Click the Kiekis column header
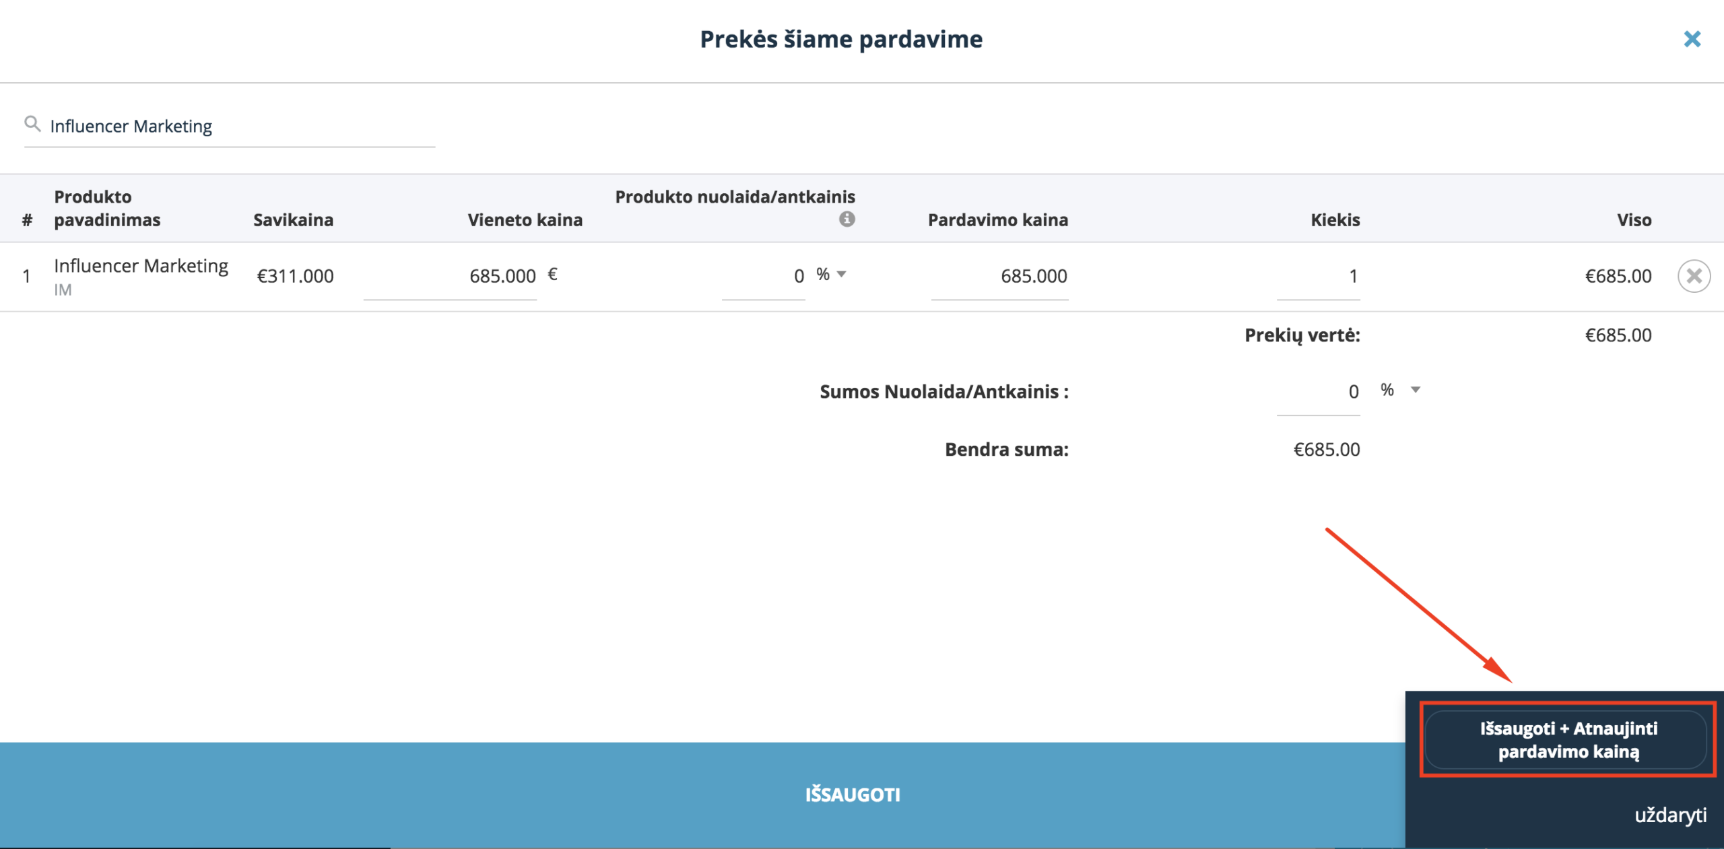 click(x=1335, y=219)
